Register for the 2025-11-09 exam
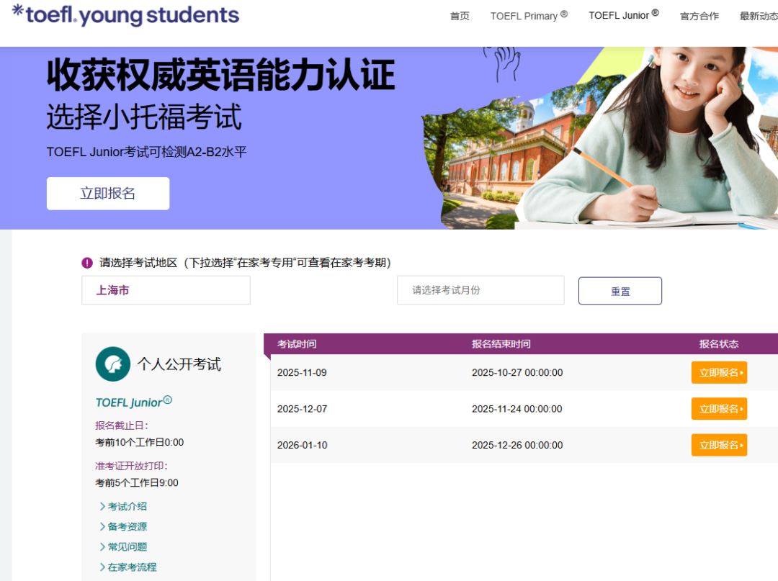The width and height of the screenshot is (778, 581). click(x=719, y=373)
